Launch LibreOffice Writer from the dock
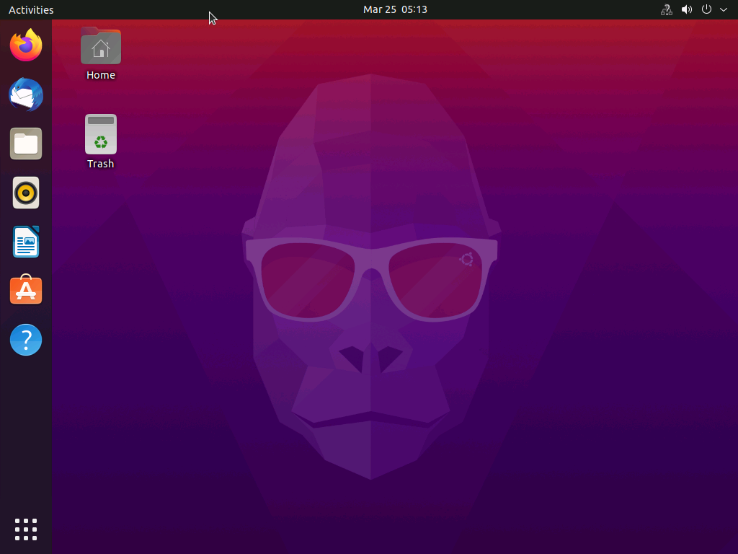The height and width of the screenshot is (554, 738). click(26, 242)
